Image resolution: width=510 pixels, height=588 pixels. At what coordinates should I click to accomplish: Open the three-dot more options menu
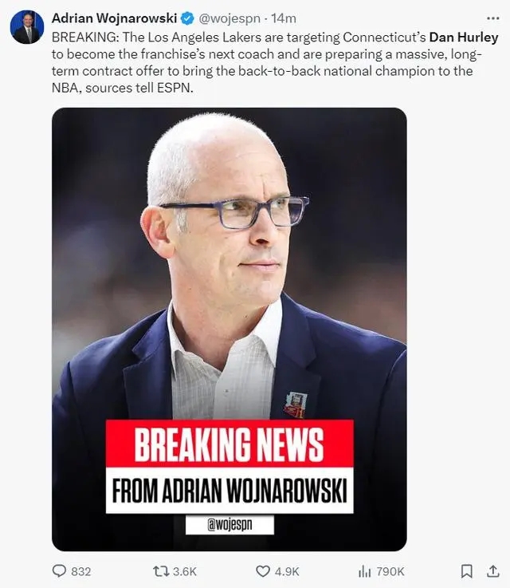click(492, 18)
